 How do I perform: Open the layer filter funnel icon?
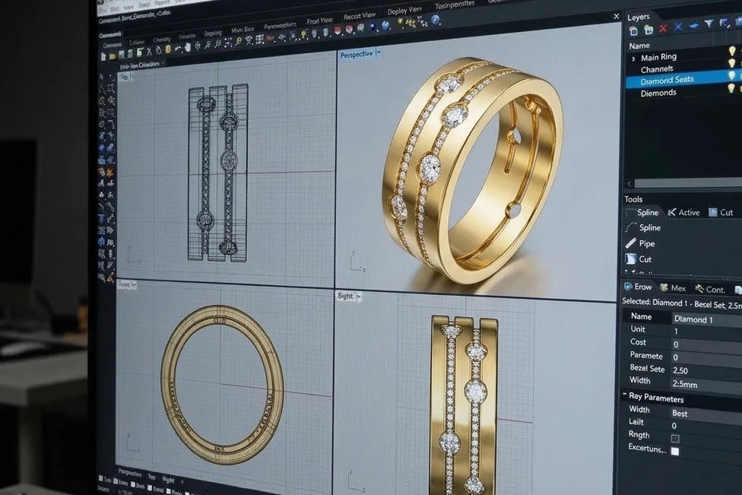click(x=709, y=23)
